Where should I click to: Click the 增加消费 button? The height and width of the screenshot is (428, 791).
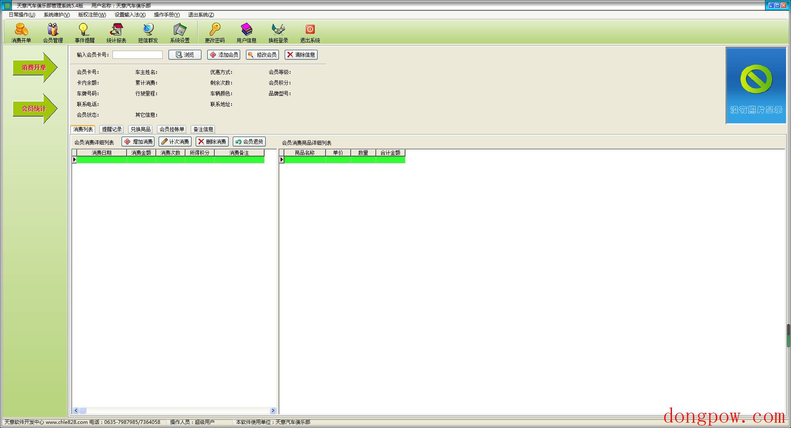point(138,142)
